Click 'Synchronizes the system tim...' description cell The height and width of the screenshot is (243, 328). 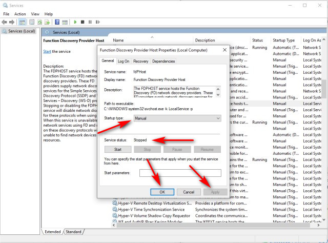click(x=221, y=209)
